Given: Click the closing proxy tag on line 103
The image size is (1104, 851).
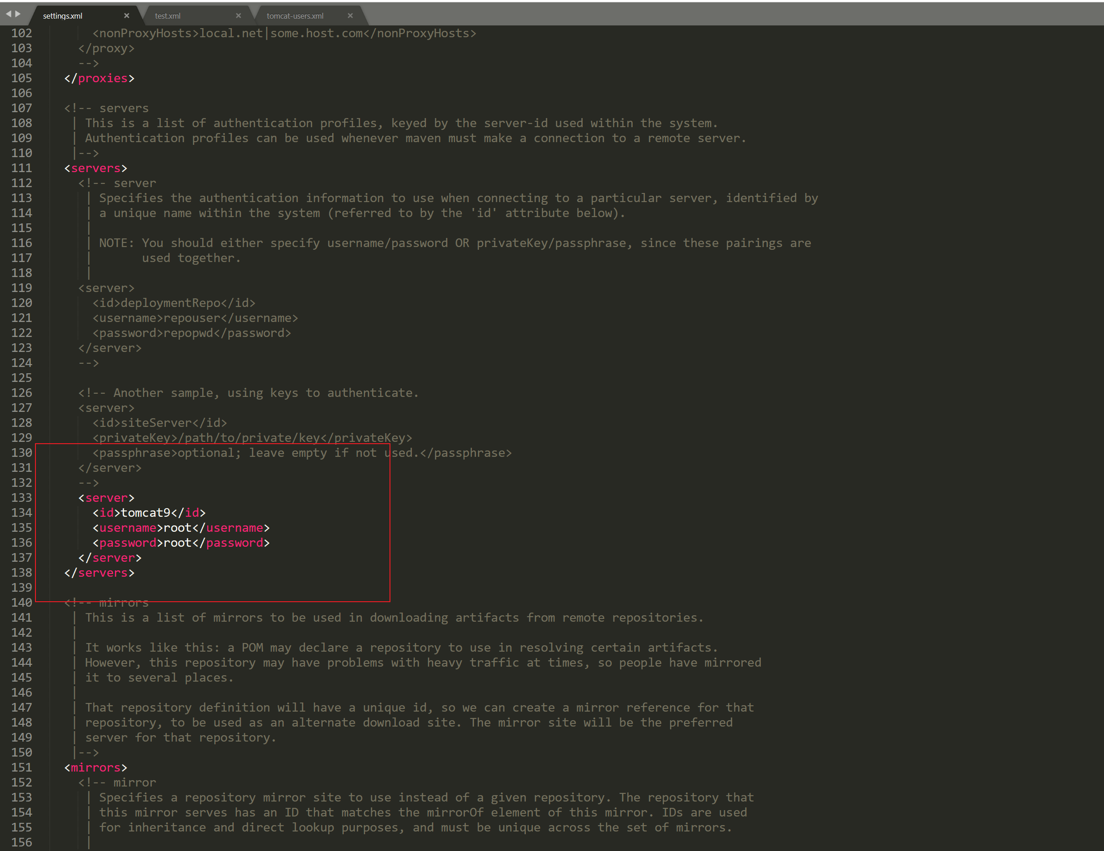Looking at the screenshot, I should point(106,48).
